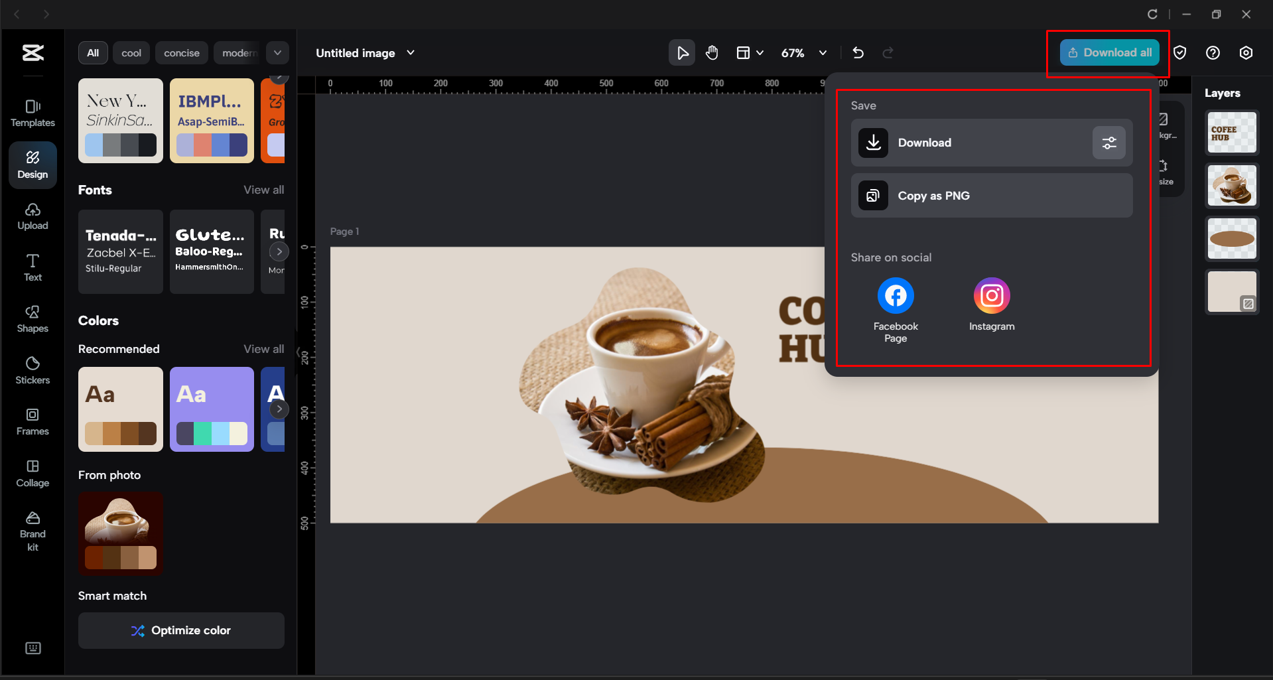The image size is (1273, 680).
Task: Share the design to Instagram
Action: 991,295
